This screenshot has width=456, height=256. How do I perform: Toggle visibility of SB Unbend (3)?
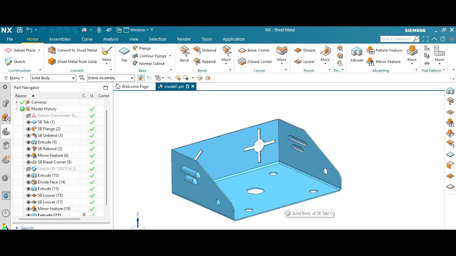coord(29,135)
